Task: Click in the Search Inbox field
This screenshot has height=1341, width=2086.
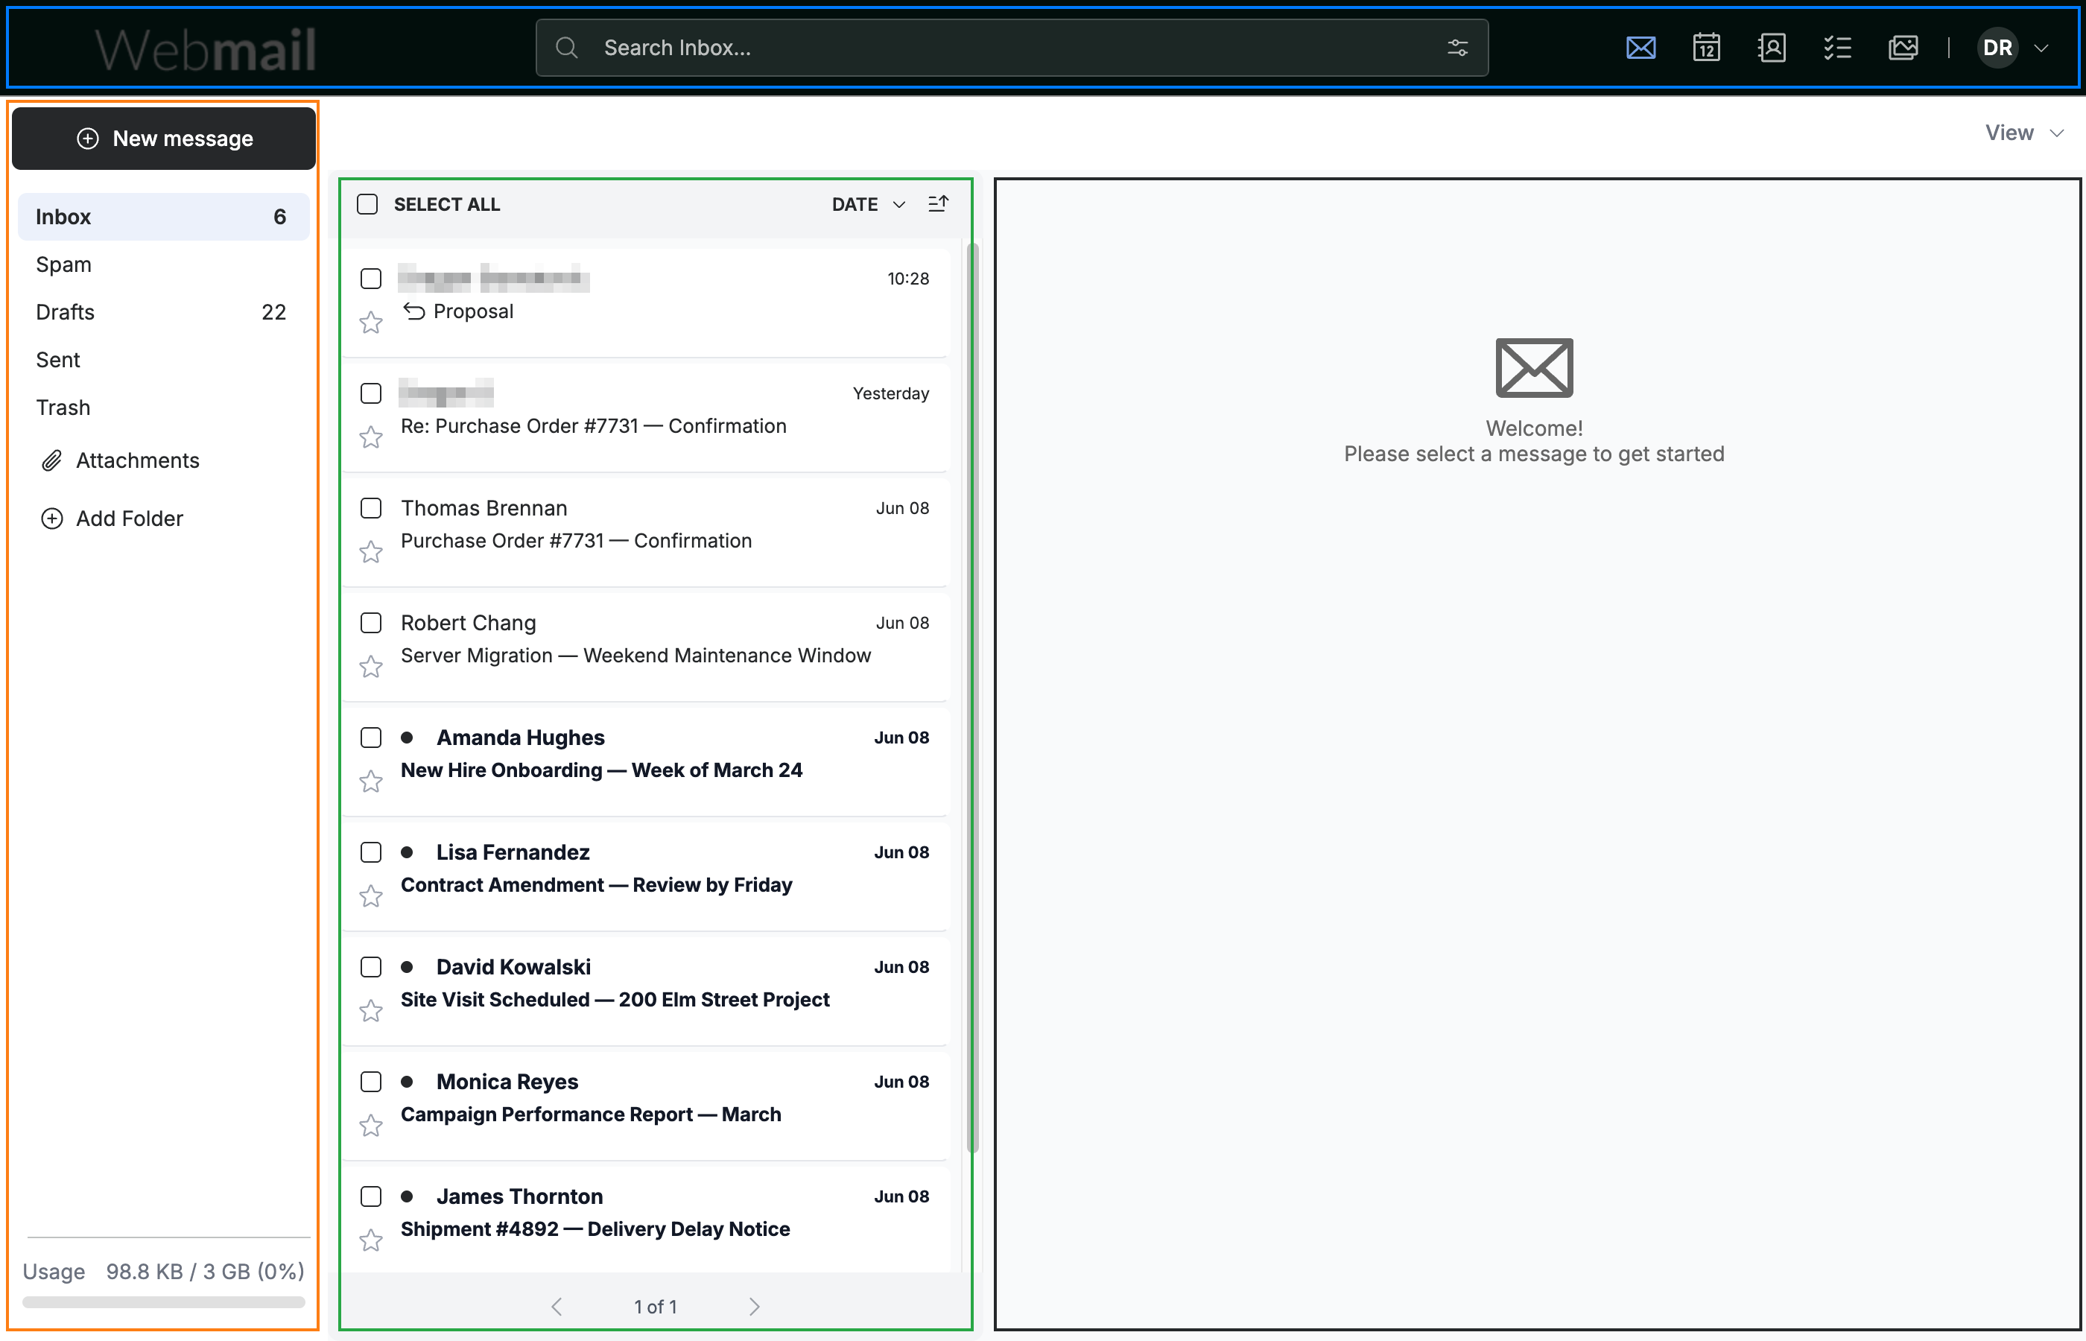Action: pos(1012,48)
